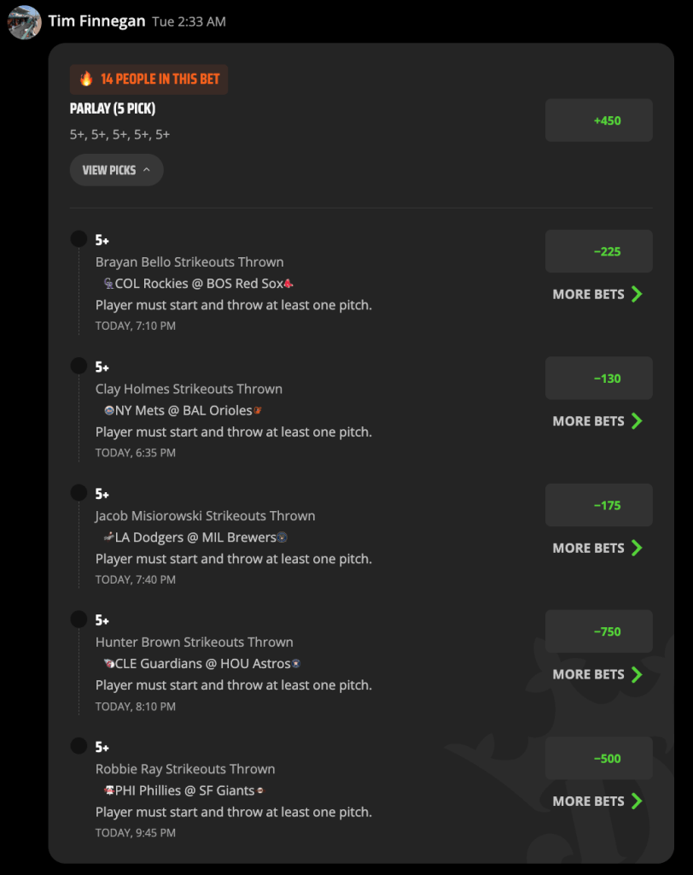This screenshot has width=693, height=875.
Task: Open More Bets for Hunter Brown strikeouts
Action: [x=597, y=674]
